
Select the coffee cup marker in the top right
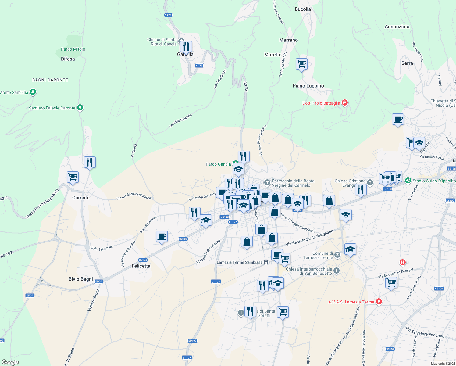(398, 119)
